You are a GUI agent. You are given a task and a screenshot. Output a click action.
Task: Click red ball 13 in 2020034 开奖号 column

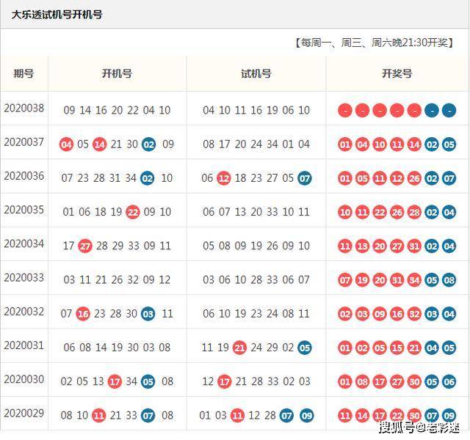tap(362, 246)
